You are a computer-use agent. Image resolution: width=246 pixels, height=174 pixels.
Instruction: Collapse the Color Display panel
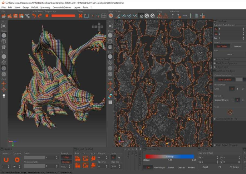coord(144,149)
